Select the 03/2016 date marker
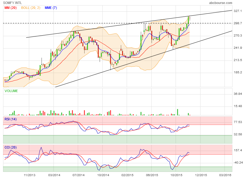Image resolution: width=246 pixels, height=178 pixels. pos(225,175)
